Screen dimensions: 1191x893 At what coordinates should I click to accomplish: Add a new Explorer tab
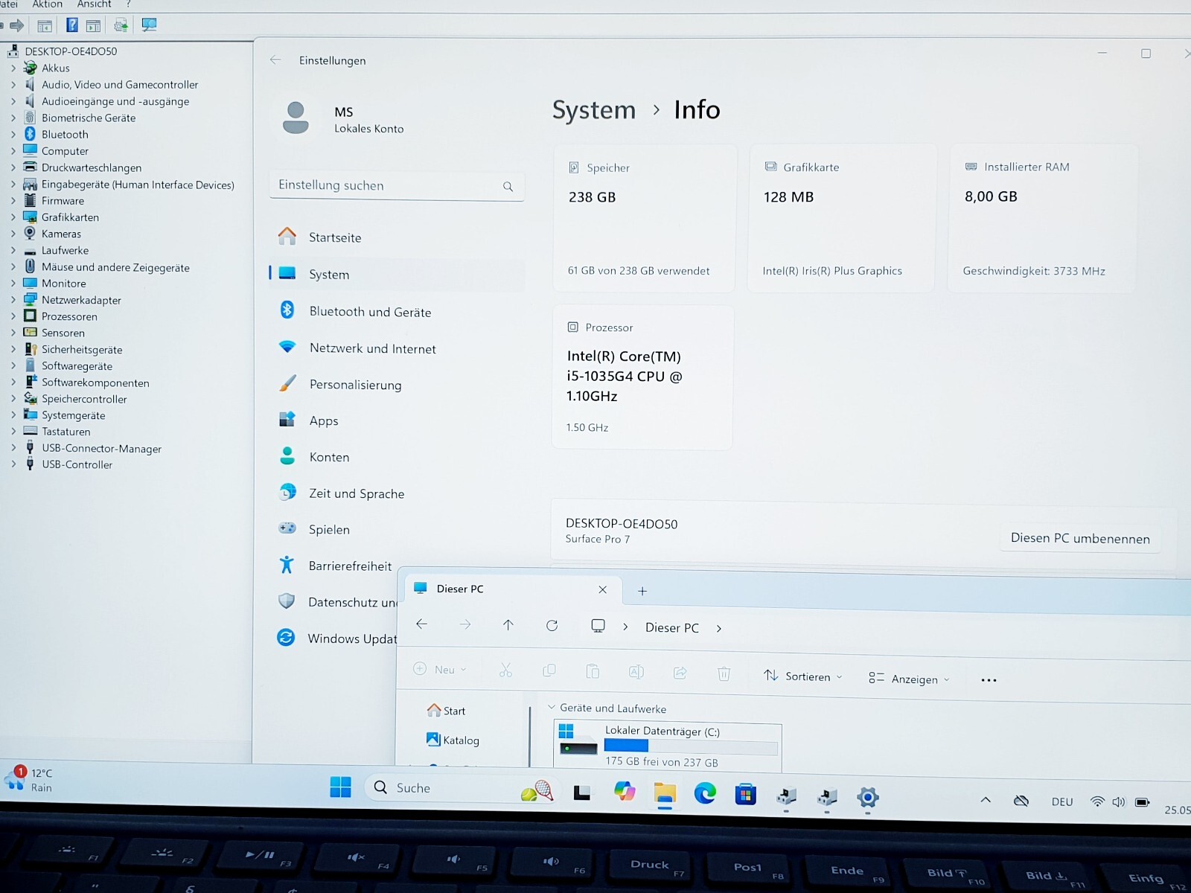point(642,591)
